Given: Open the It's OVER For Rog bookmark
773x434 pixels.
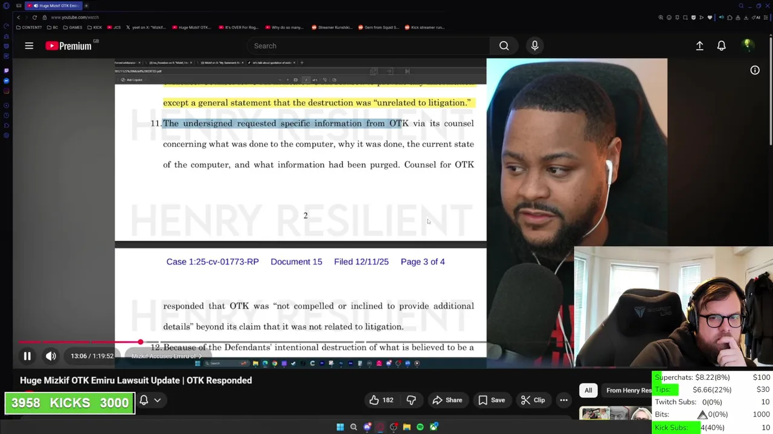Looking at the screenshot, I should (239, 27).
